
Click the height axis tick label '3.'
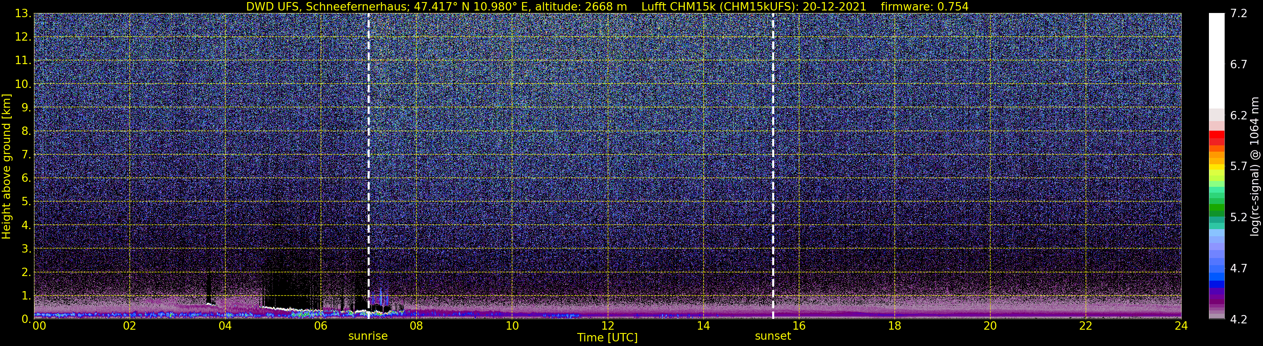[26, 249]
